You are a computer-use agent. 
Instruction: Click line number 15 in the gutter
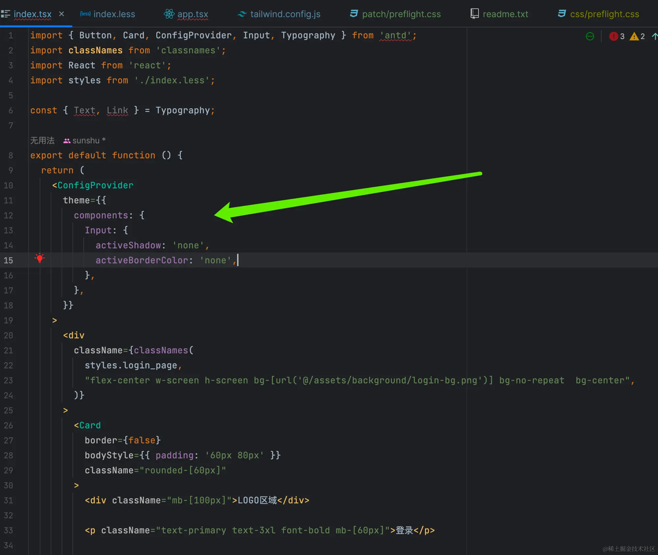[x=9, y=261]
